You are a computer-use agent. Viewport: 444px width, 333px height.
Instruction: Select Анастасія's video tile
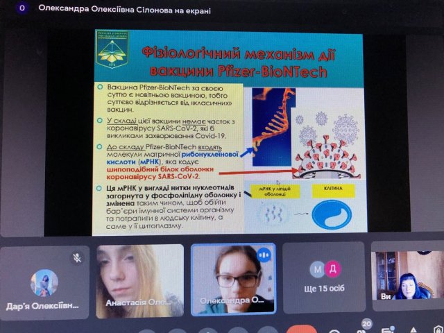[139, 280]
